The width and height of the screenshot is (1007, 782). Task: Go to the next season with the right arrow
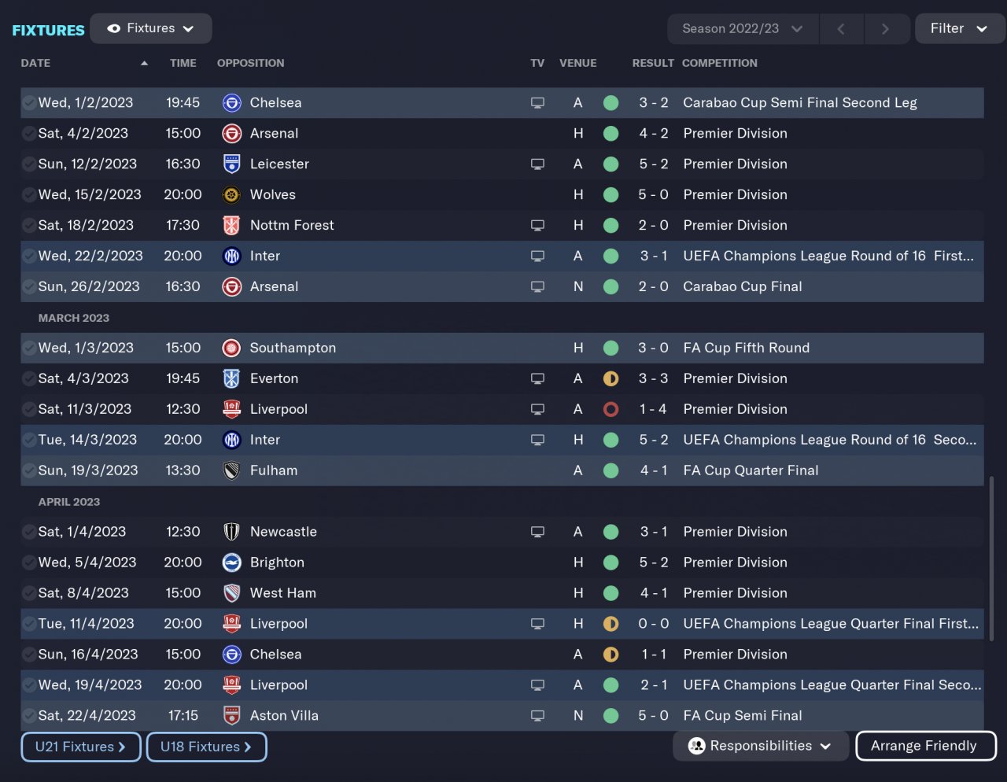886,29
